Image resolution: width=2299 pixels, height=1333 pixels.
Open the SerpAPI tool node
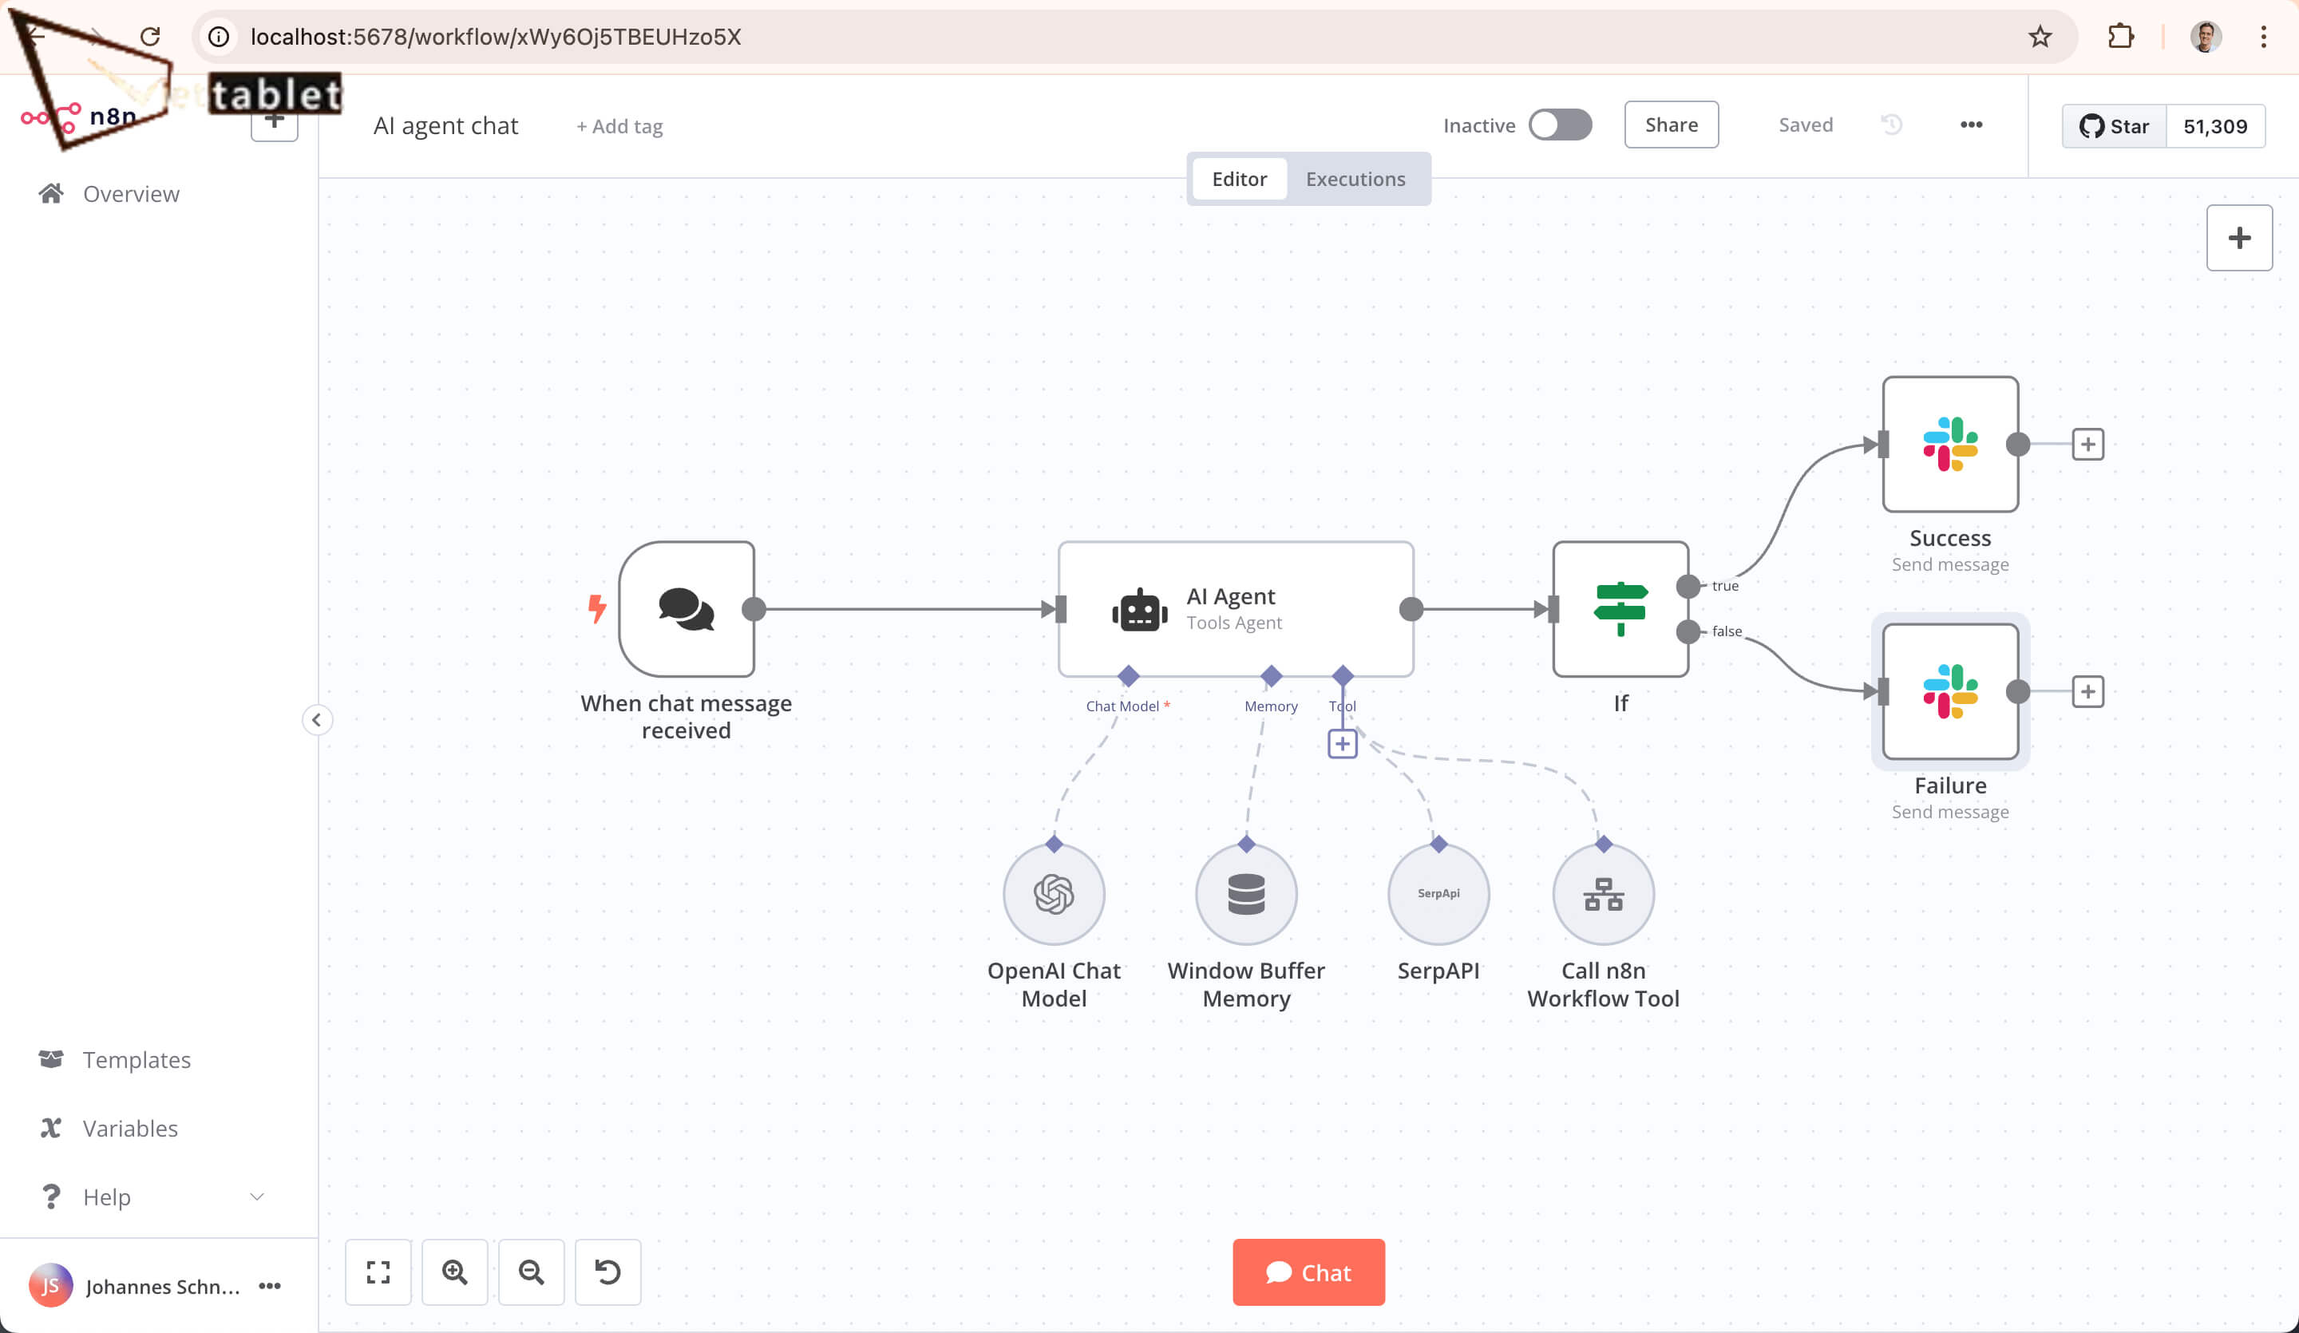(1438, 894)
